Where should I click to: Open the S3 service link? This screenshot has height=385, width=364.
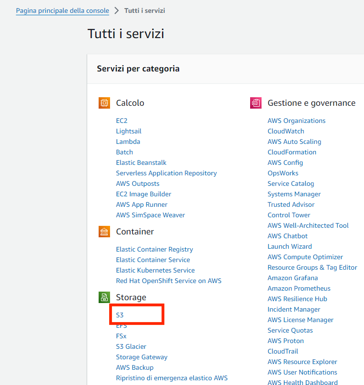coord(120,315)
